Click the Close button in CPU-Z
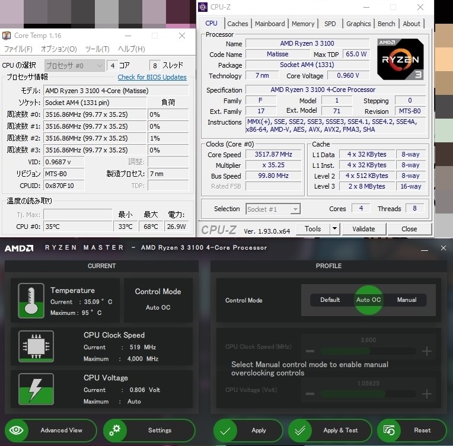This screenshot has width=453, height=446. [409, 229]
